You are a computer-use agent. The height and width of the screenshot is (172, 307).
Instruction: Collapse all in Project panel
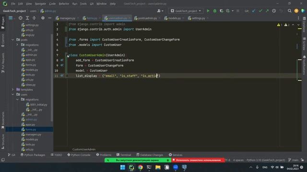coord(34,18)
